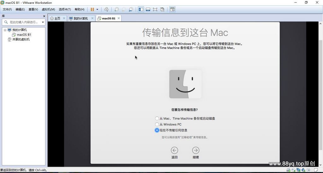Close the library (库) panel
323x173 pixels.
pyautogui.click(x=44, y=16)
